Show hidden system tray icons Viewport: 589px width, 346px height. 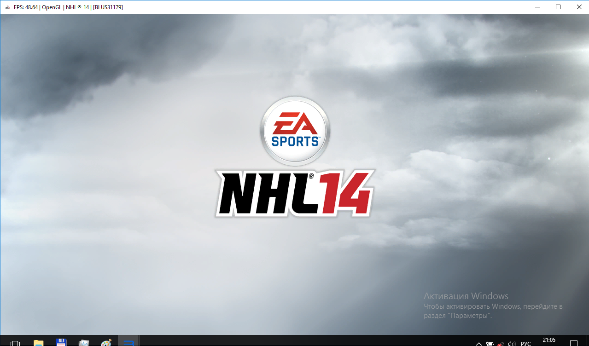pos(479,343)
